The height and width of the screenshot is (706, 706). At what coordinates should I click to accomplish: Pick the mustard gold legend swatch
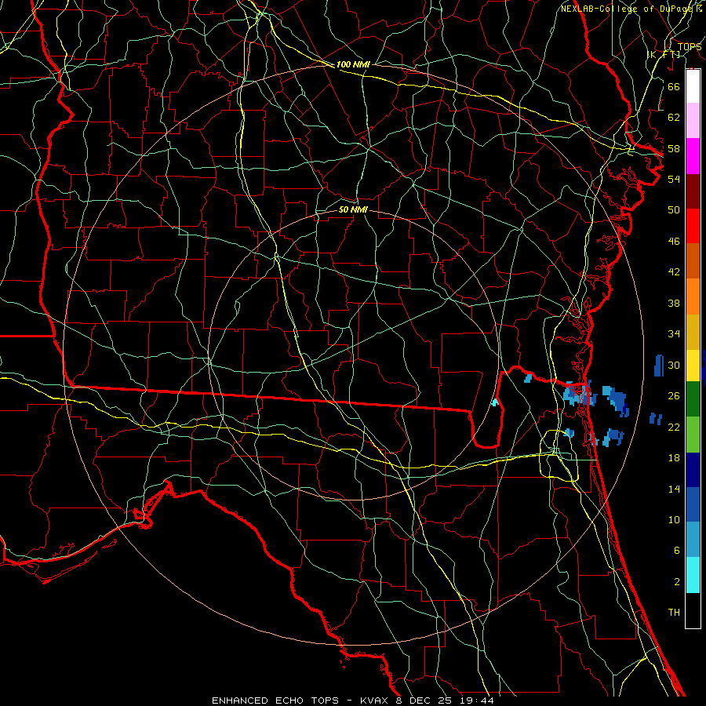click(693, 333)
